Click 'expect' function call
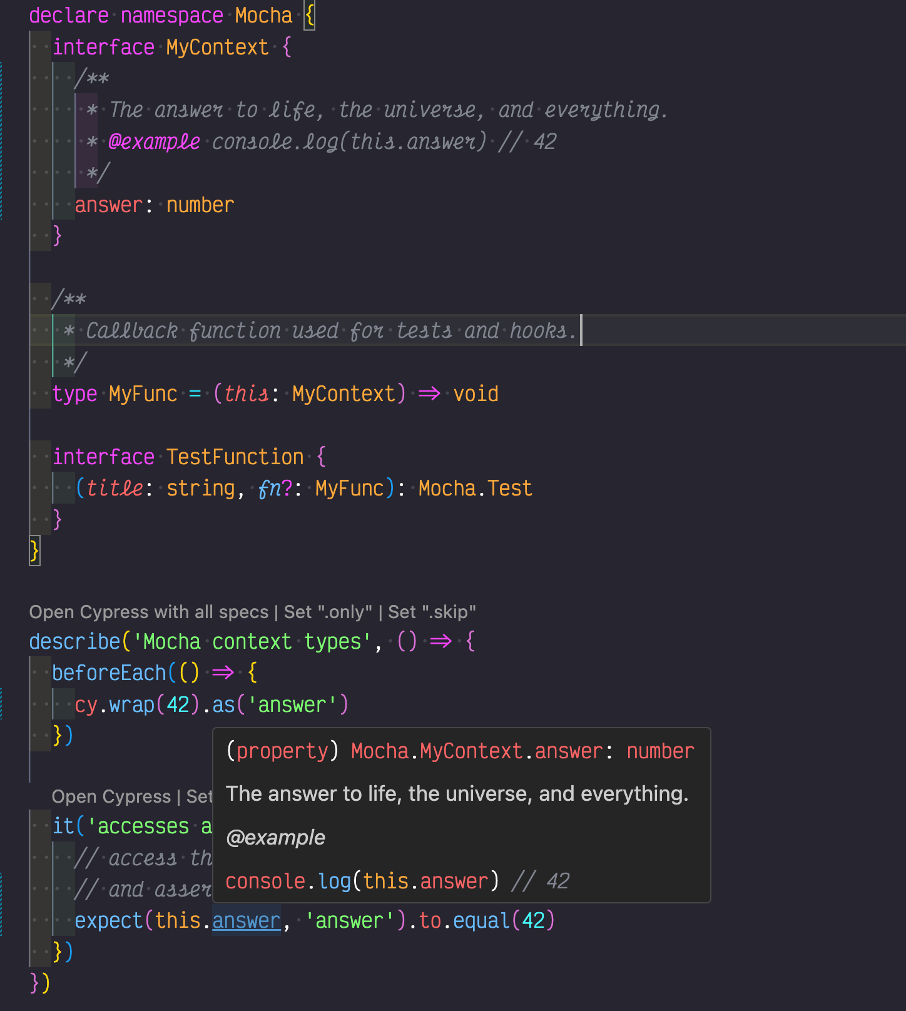Screen dimensions: 906x1011 point(109,921)
